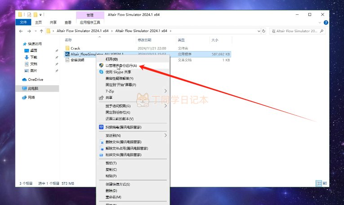Expand address bar history dropdown
The height and width of the screenshot is (205, 344).
[259, 31]
